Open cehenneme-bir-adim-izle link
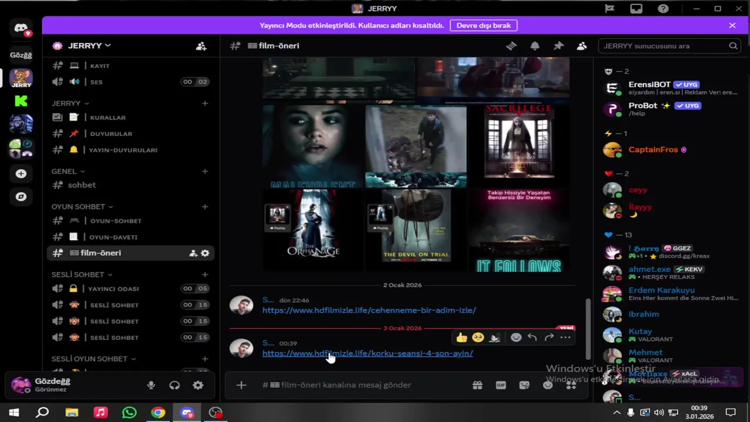The image size is (750, 422). [x=369, y=310]
